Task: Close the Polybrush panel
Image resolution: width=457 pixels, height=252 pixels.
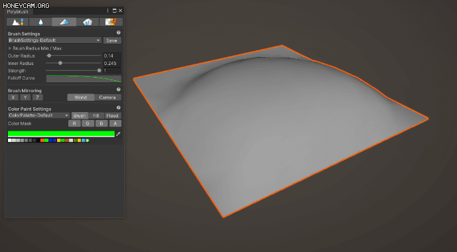Action: tap(121, 11)
